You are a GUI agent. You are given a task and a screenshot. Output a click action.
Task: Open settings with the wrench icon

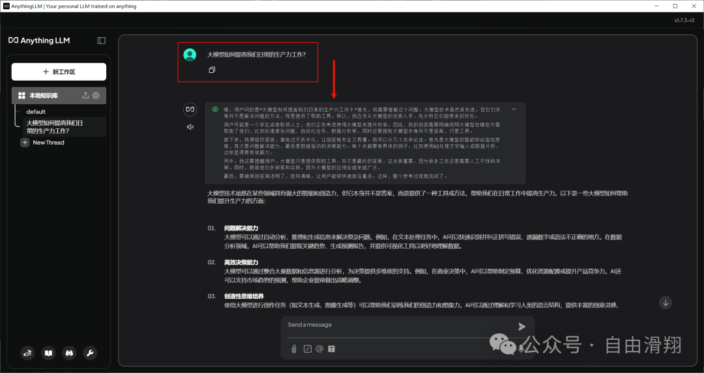(x=90, y=353)
